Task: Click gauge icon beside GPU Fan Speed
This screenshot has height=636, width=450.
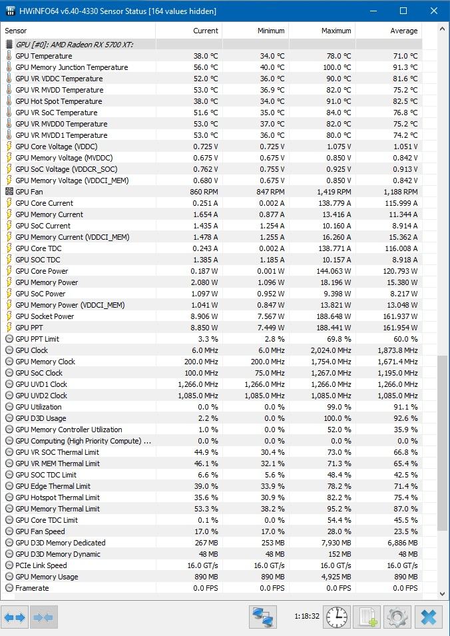Action: [9, 531]
